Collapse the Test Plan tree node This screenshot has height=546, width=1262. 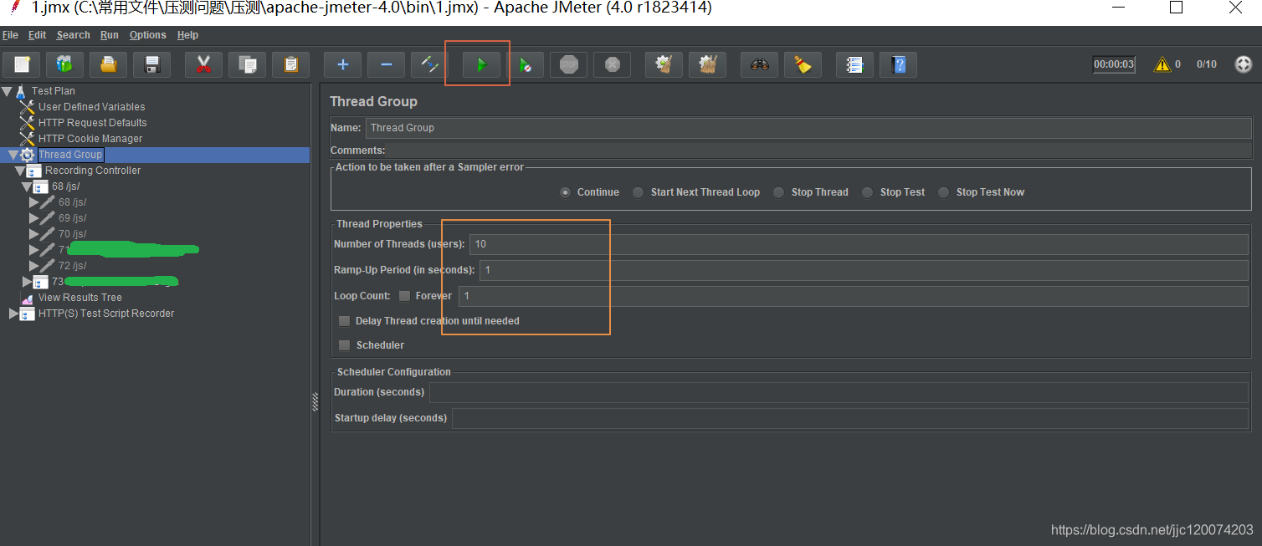[x=7, y=91]
